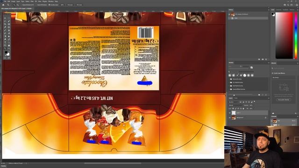
Task: Select the Brush tool in toolbox
Action: [x=5, y=30]
